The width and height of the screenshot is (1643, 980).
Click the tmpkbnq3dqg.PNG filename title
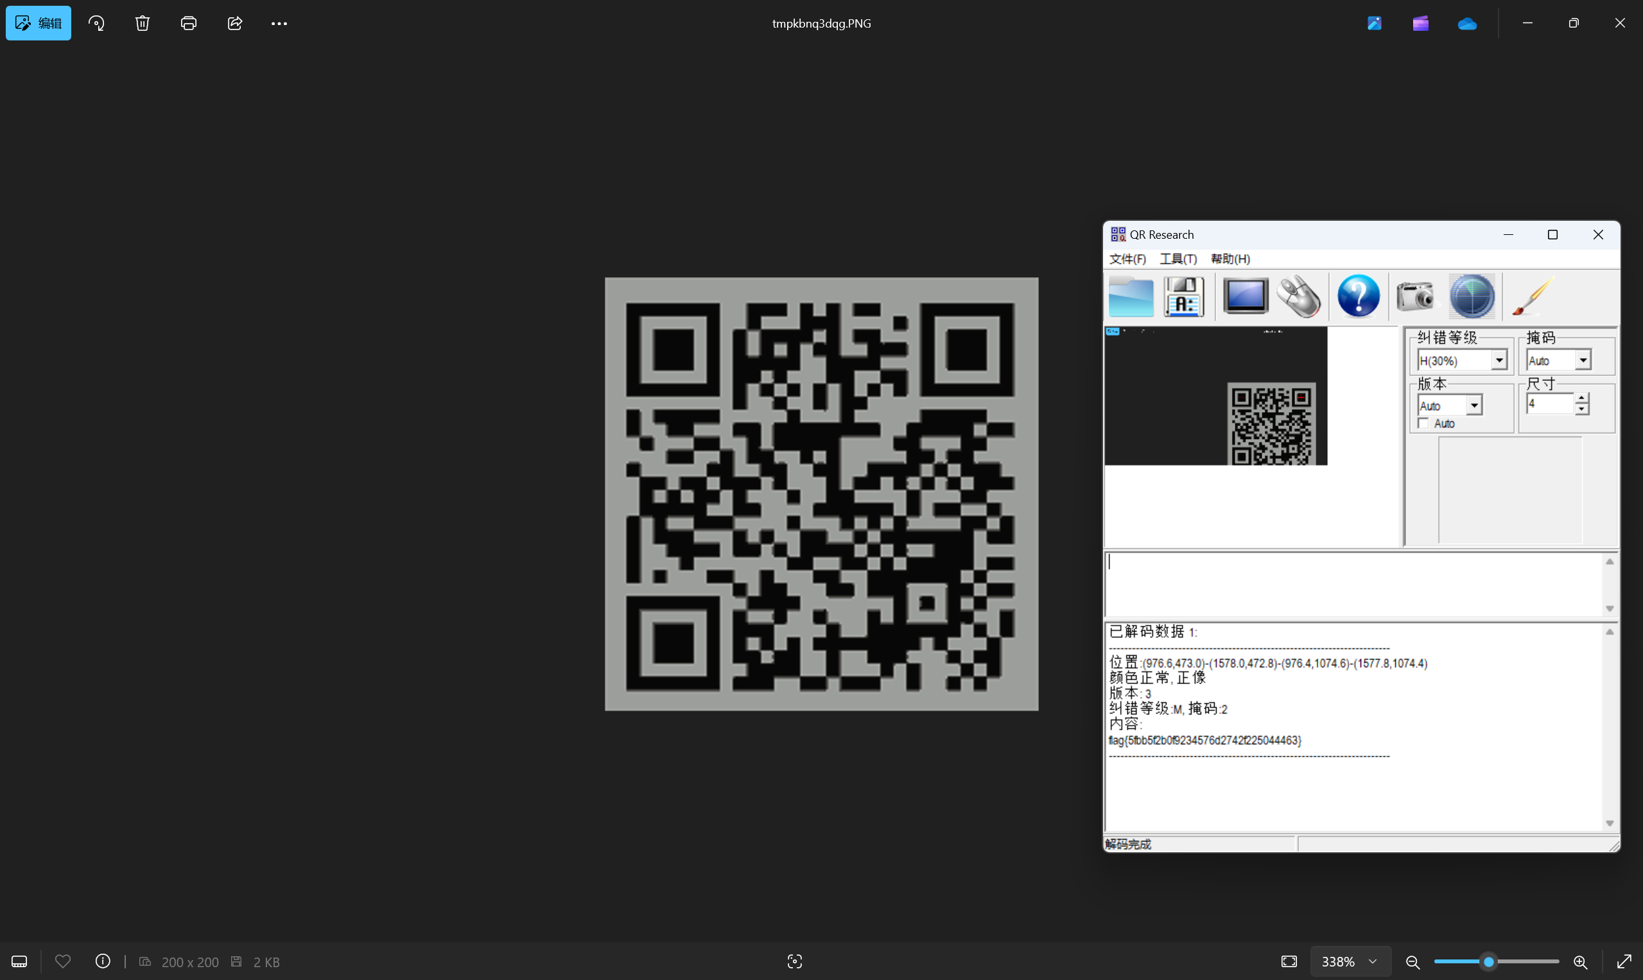(821, 23)
